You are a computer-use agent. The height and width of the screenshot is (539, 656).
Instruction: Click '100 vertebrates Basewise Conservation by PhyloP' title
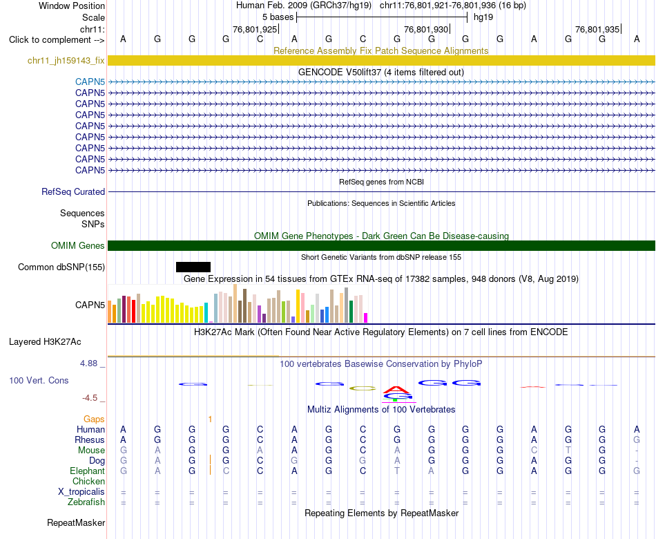381,363
